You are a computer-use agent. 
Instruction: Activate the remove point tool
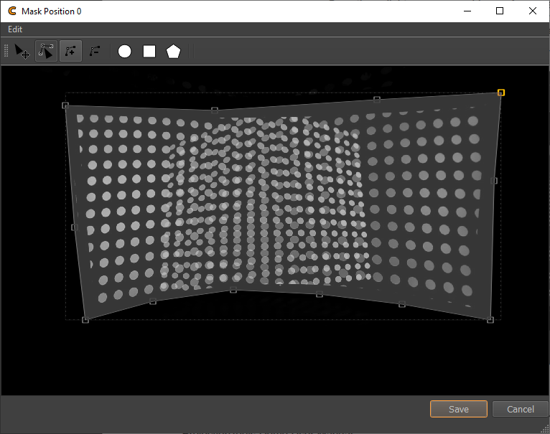click(94, 52)
